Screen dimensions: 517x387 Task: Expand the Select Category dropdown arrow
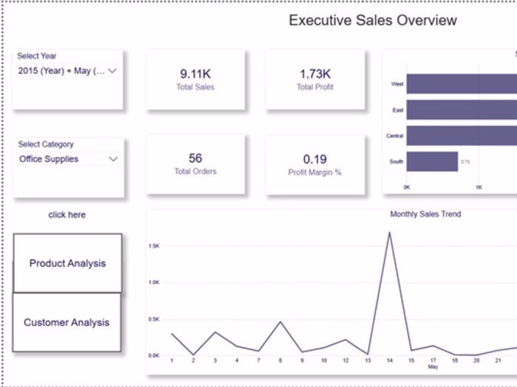[113, 159]
